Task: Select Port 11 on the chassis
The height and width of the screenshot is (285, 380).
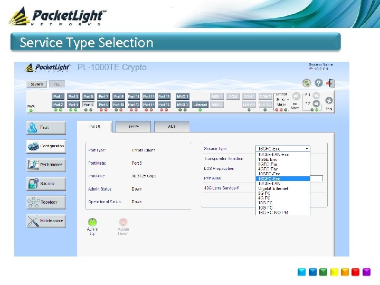Action: 134,97
